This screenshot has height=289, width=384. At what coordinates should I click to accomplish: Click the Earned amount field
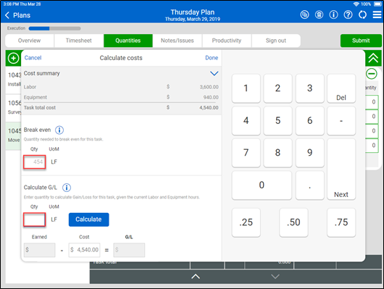39,250
